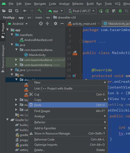Open the Pixel 2 API 27 device dropdown
Viewport: 130px width, 153px height.
pyautogui.click(x=81, y=11)
